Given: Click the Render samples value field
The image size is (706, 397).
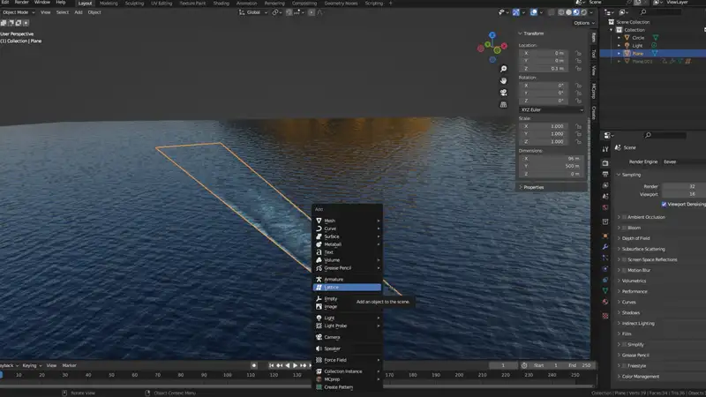Looking at the screenshot, I should pos(684,186).
